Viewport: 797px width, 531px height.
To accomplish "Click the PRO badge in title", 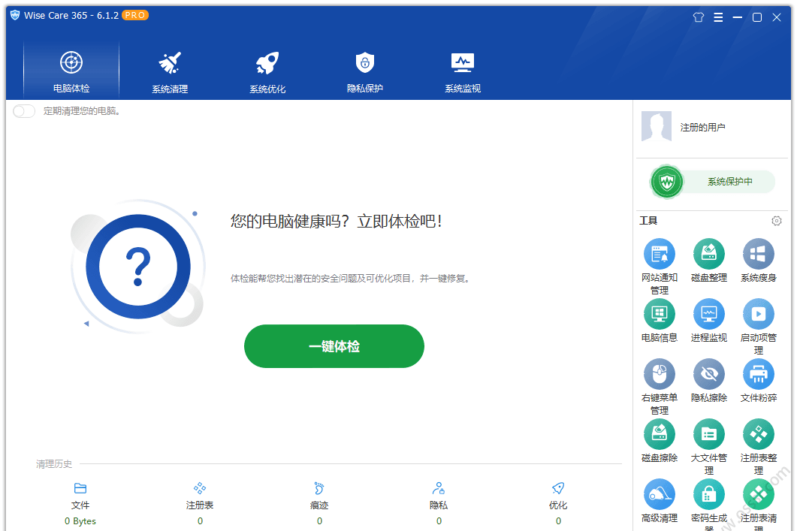I will pos(134,15).
